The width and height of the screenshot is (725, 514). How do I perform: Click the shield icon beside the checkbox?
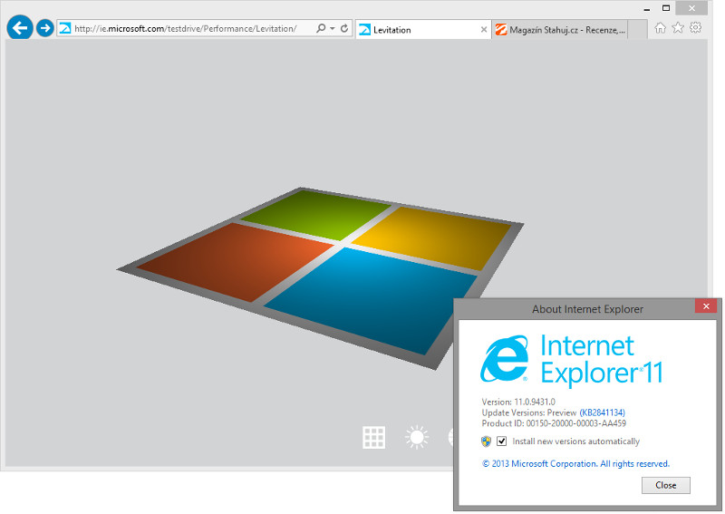(486, 441)
